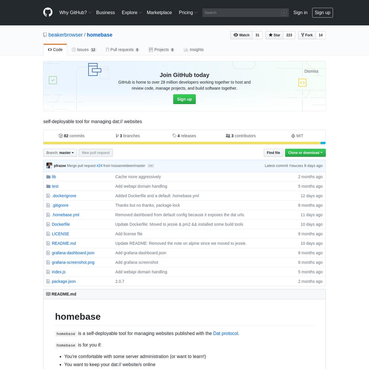Click pfrazee's avatar in the commit bar
369x369 pixels.
[49, 166]
